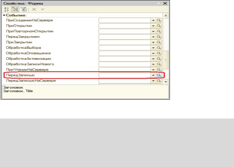
Task: Select the ПриСозданииНаСервере property label
Action: [29, 20]
